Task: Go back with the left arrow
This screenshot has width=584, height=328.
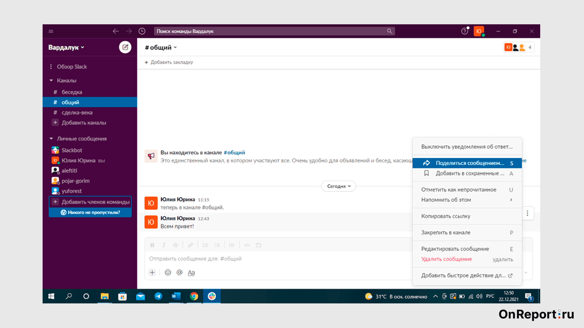Action: (116, 31)
